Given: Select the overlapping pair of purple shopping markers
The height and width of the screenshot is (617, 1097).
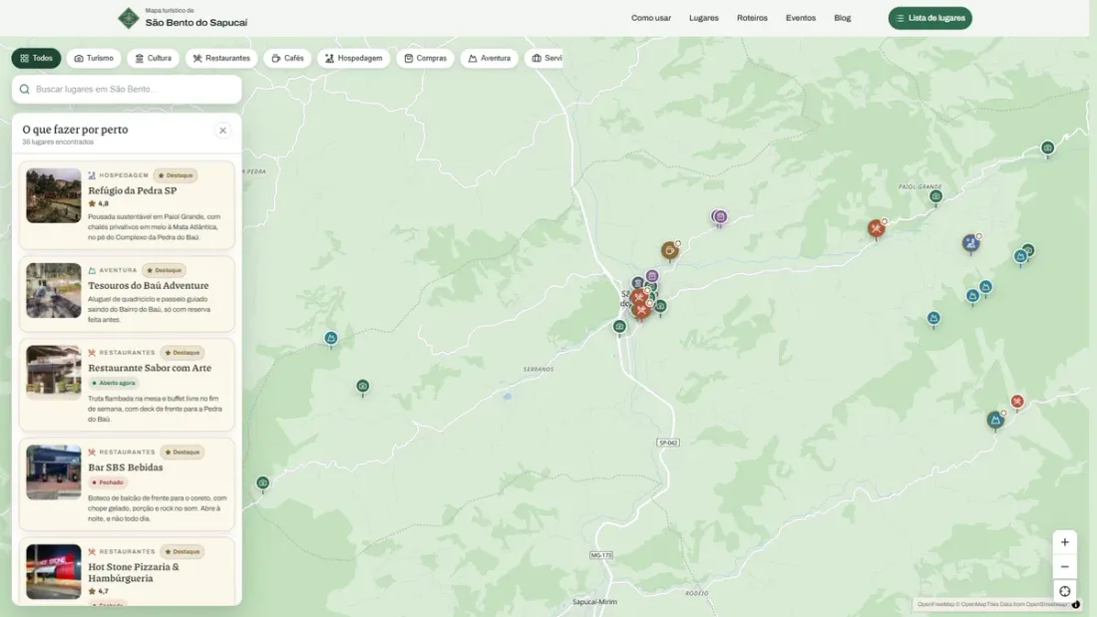Looking at the screenshot, I should [719, 217].
